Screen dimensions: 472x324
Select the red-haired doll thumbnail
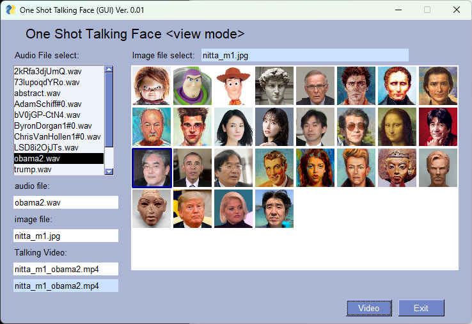click(152, 86)
